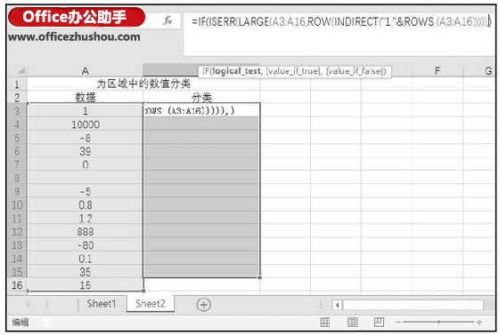499x335 pixels.
Task: Switch to Page Break Preview icon
Action: point(379,323)
